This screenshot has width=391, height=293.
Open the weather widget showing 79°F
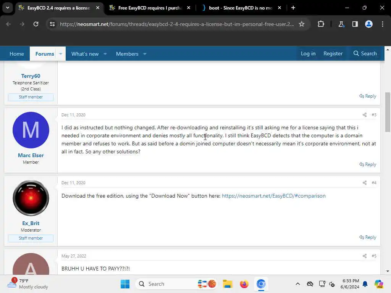(27, 284)
